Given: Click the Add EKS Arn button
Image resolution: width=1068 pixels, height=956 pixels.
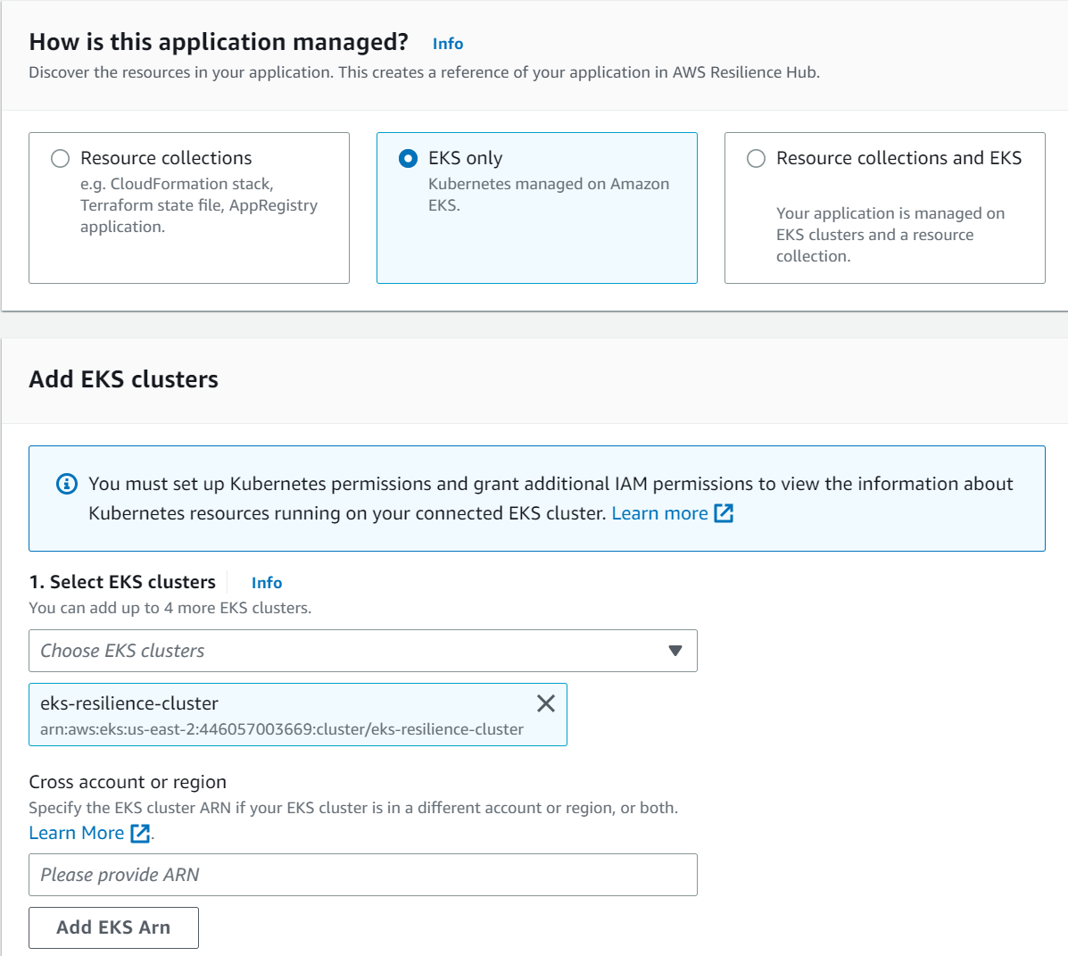Looking at the screenshot, I should [113, 927].
